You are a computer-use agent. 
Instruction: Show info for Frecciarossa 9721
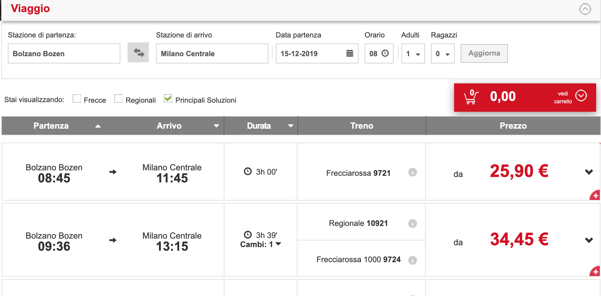tap(412, 172)
